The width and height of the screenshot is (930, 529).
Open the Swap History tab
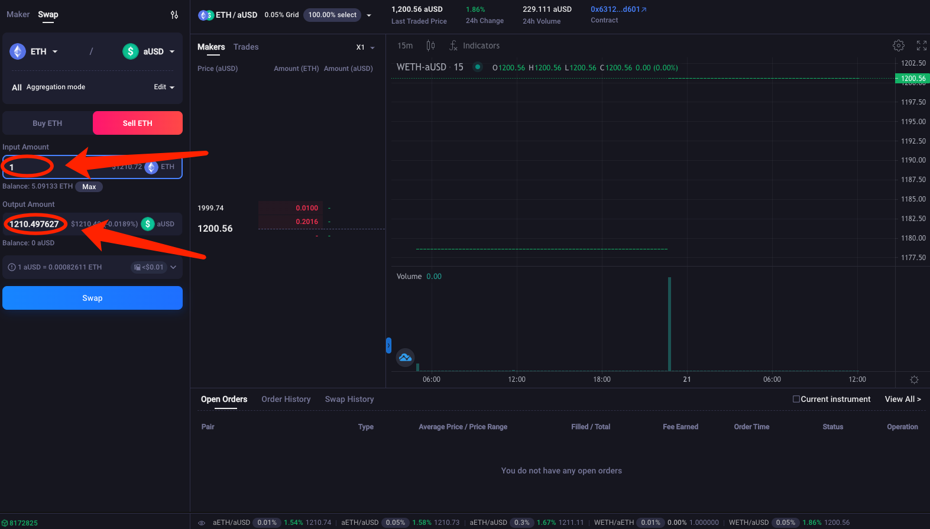pos(349,399)
